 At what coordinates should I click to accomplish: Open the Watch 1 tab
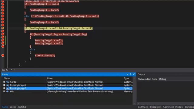tap(22, 107)
